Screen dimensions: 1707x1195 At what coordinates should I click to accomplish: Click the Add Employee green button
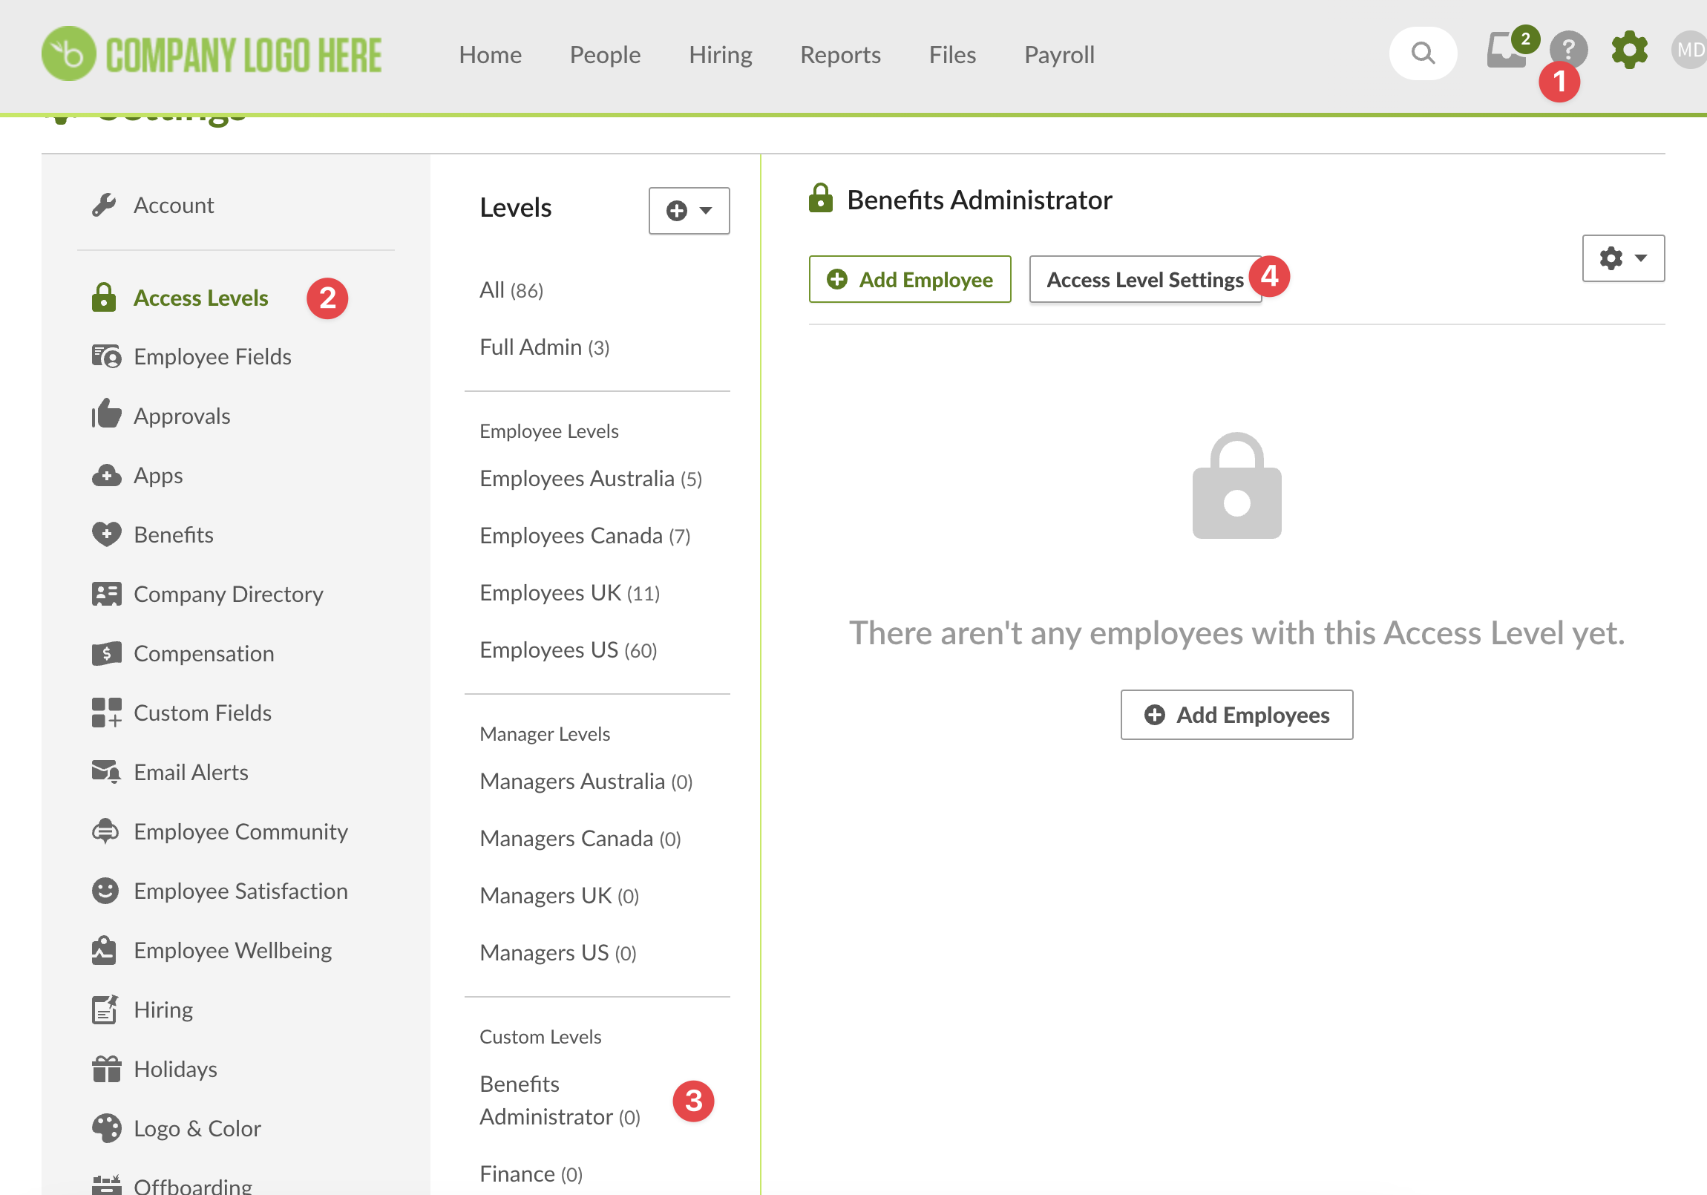tap(909, 280)
